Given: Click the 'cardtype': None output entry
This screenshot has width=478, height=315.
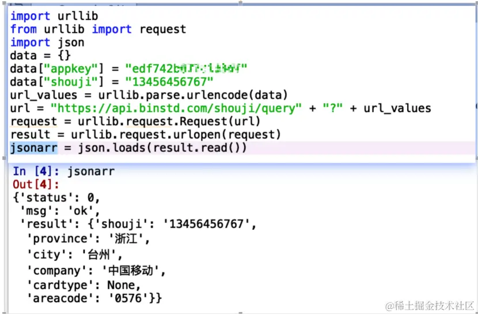Looking at the screenshot, I should tap(84, 285).
